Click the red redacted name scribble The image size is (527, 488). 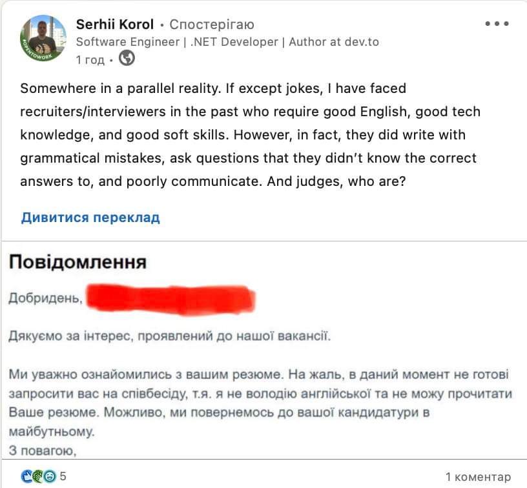coord(171,299)
